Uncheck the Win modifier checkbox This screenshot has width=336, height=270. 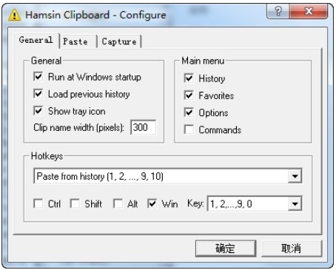pos(152,203)
